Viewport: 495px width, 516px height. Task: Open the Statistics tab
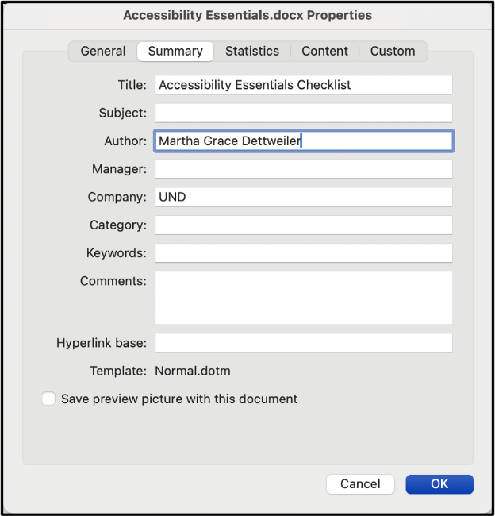click(251, 51)
